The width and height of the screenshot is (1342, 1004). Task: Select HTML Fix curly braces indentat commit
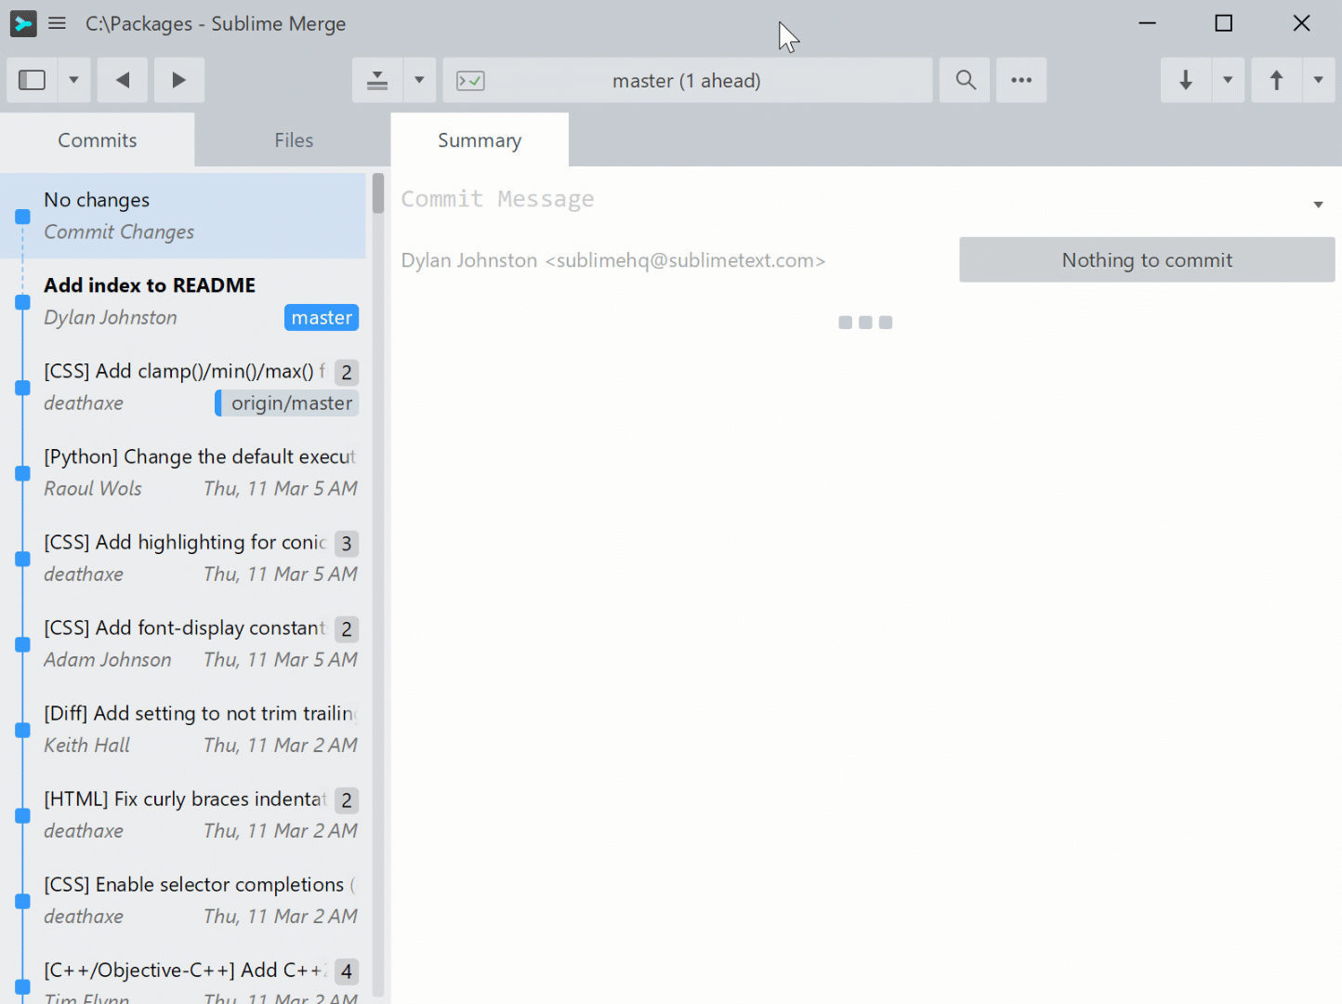183,814
